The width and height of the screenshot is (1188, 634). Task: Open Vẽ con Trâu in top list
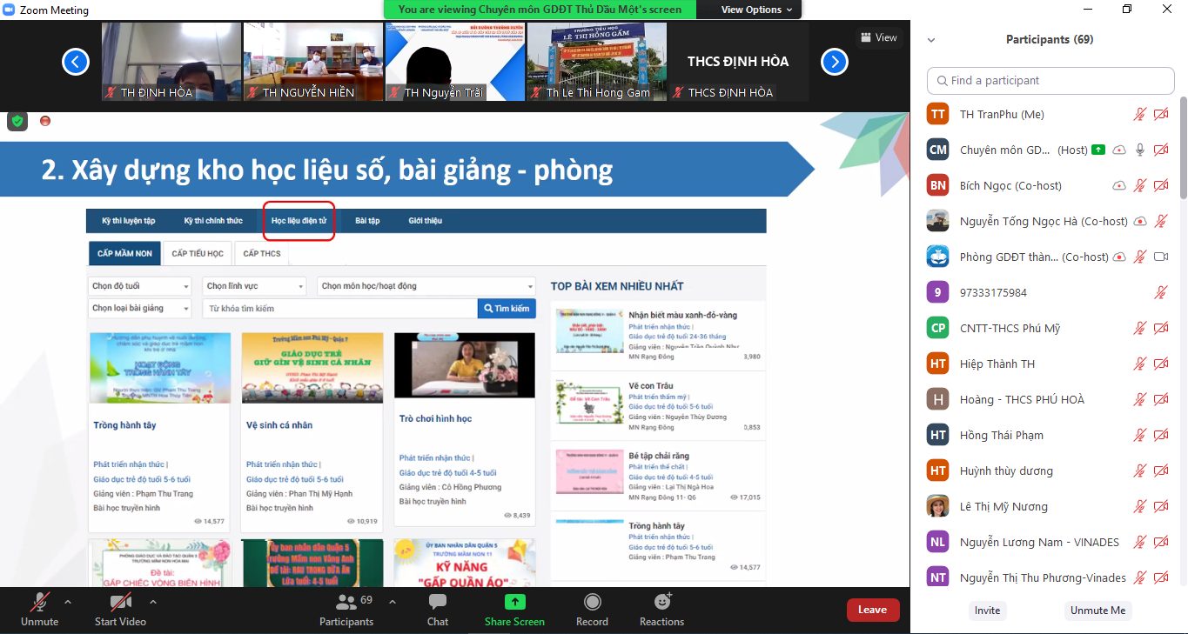click(651, 385)
